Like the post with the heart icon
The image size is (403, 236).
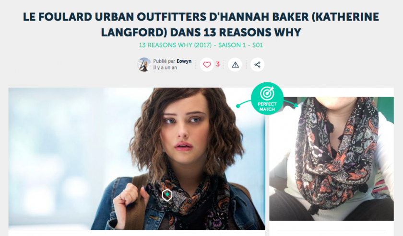click(x=207, y=65)
